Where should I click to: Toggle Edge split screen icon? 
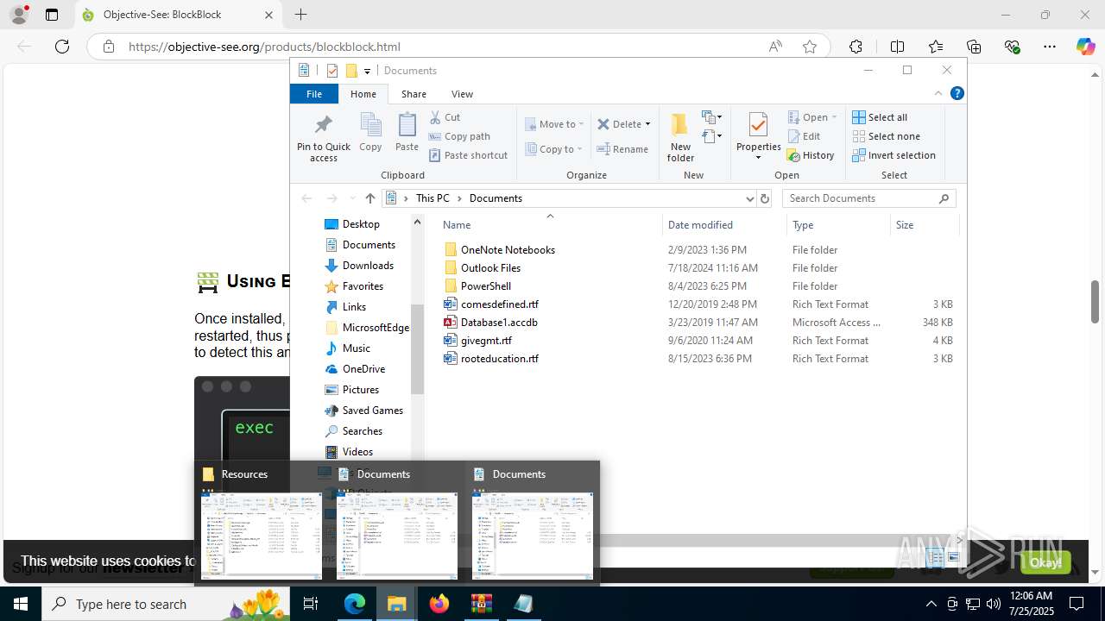(x=897, y=47)
